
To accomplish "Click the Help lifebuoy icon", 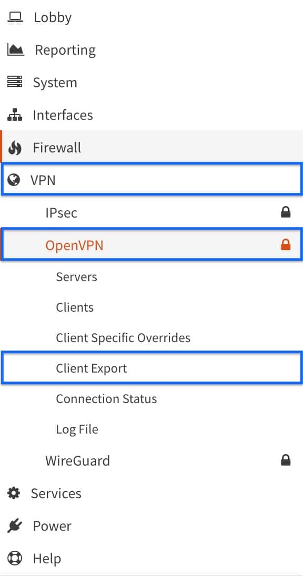I will coord(15,558).
